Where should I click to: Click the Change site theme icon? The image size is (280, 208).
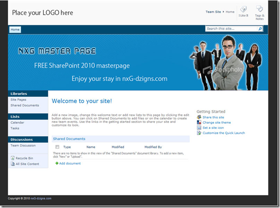coord(199,122)
